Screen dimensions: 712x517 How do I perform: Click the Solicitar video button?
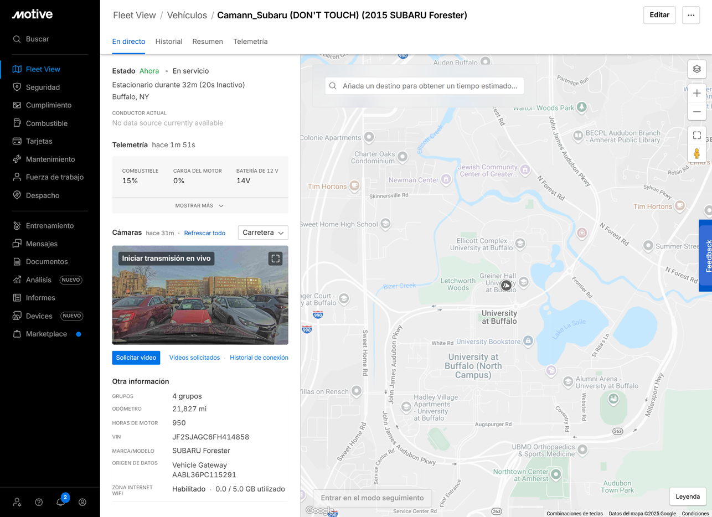coord(136,358)
